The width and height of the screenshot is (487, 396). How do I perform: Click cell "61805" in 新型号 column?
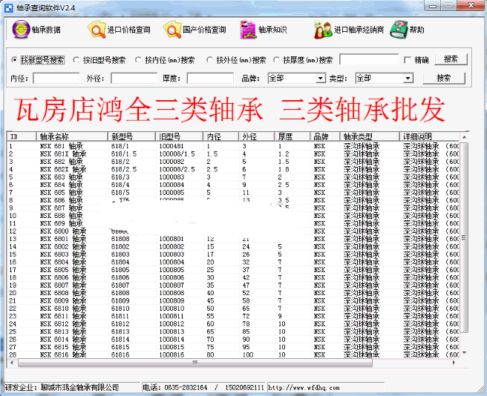coord(120,270)
